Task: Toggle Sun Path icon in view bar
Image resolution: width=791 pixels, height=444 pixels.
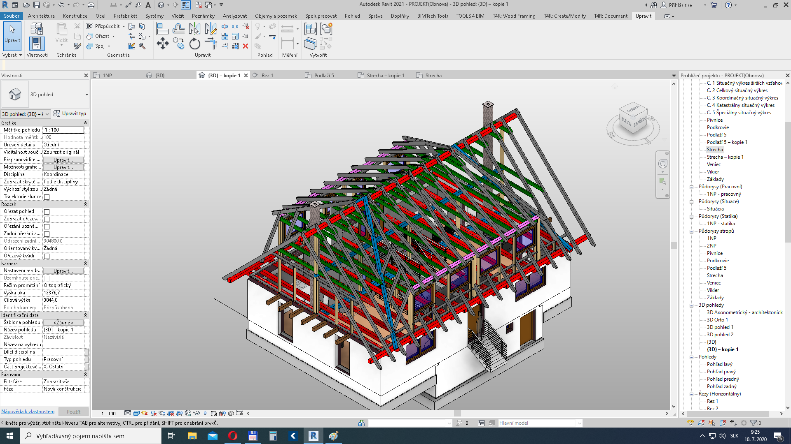Action: (145, 413)
